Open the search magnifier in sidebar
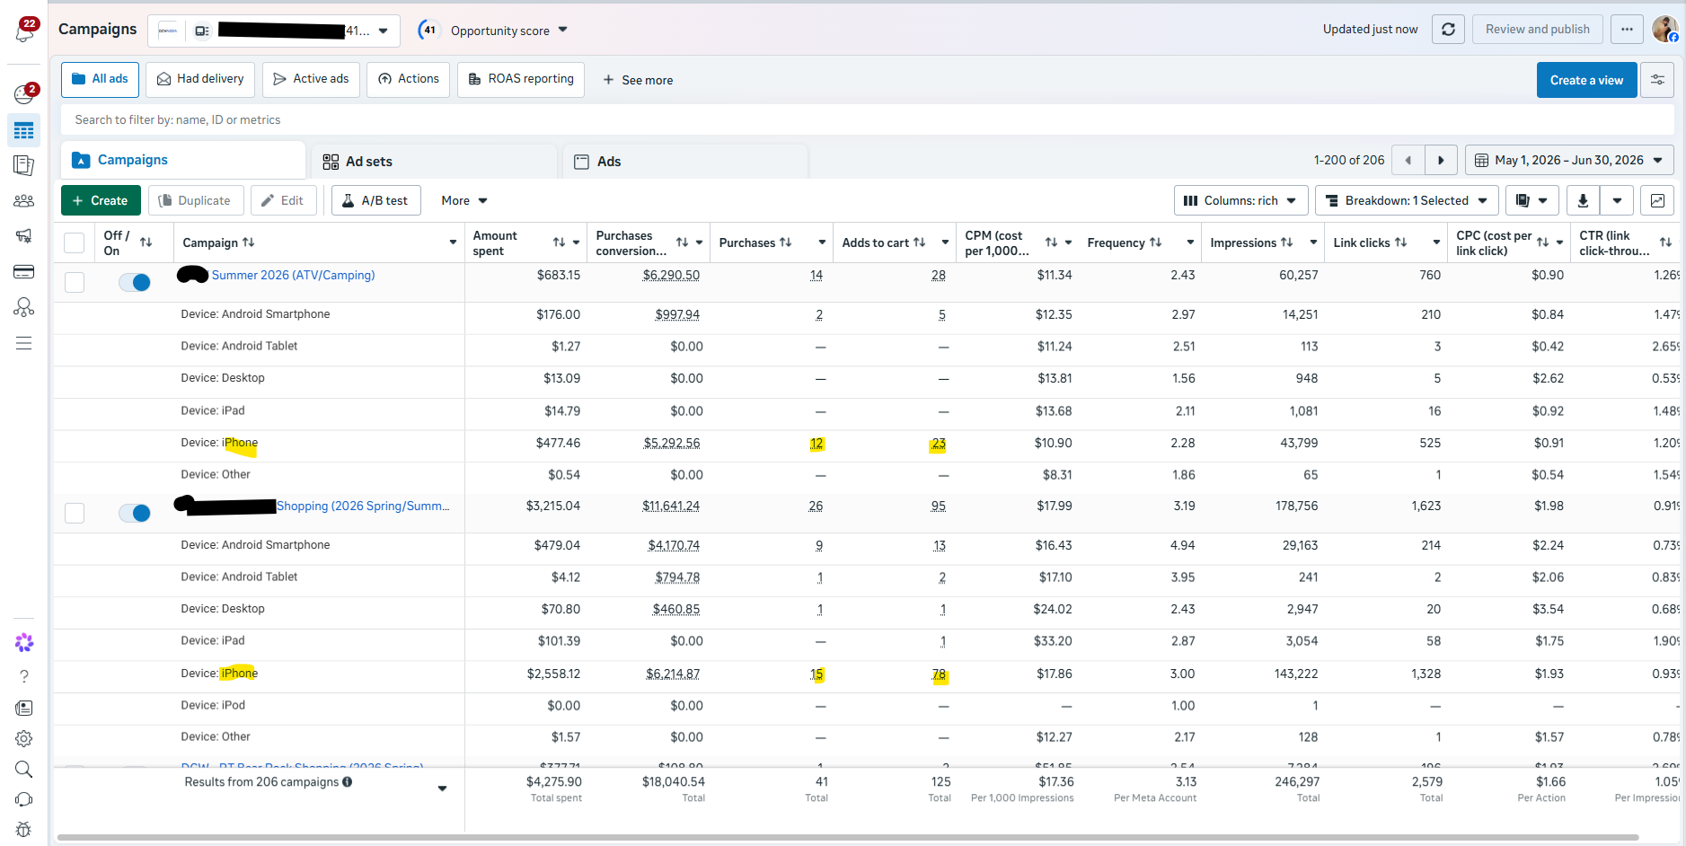The height and width of the screenshot is (846, 1686). click(x=24, y=770)
